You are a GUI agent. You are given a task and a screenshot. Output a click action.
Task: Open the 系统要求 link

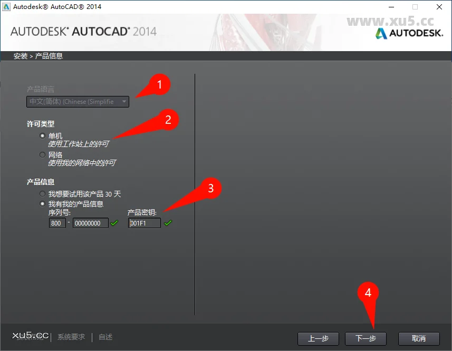71,337
